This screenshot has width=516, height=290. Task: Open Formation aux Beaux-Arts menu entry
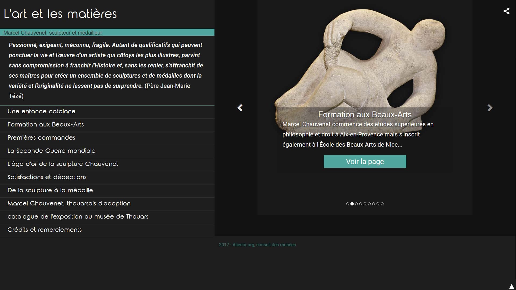pos(46,125)
